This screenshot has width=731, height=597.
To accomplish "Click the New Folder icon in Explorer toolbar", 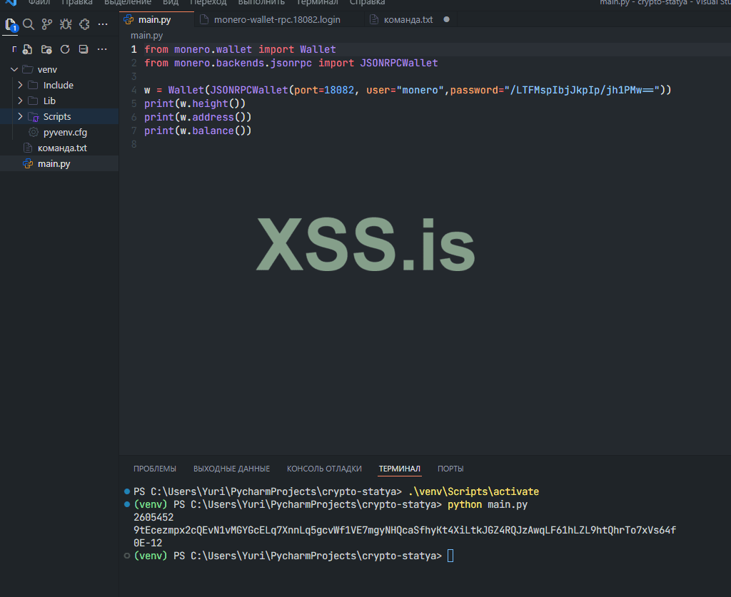I will (46, 49).
